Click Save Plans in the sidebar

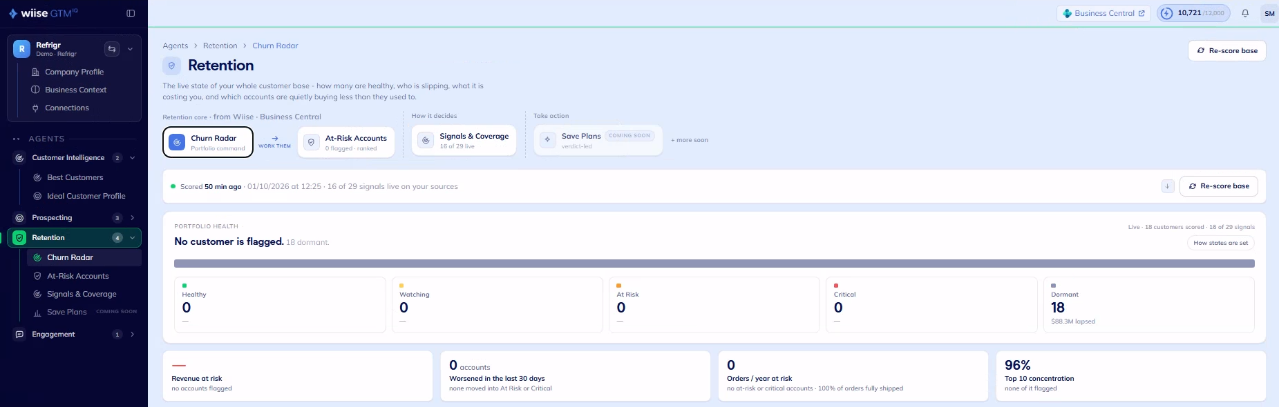pyautogui.click(x=66, y=312)
